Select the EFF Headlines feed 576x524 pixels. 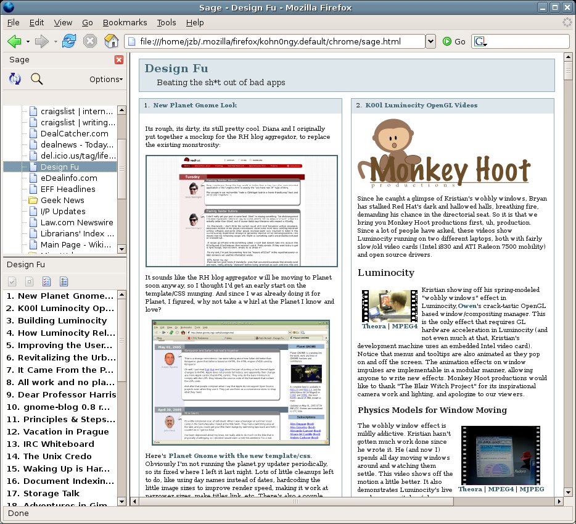(68, 189)
